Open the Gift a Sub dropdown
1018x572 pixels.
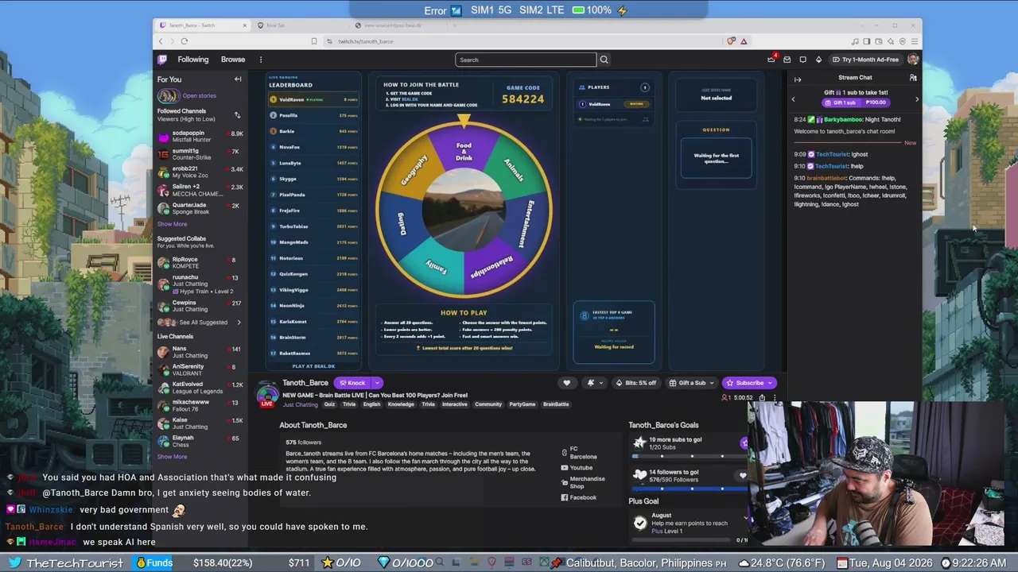[x=691, y=383]
